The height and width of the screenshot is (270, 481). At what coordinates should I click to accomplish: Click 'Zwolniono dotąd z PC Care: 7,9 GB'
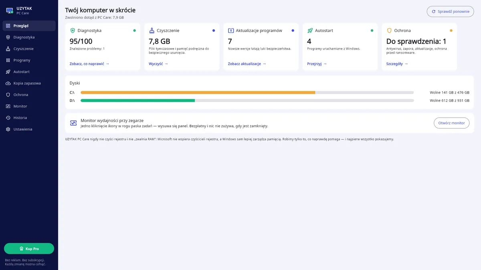pyautogui.click(x=95, y=18)
